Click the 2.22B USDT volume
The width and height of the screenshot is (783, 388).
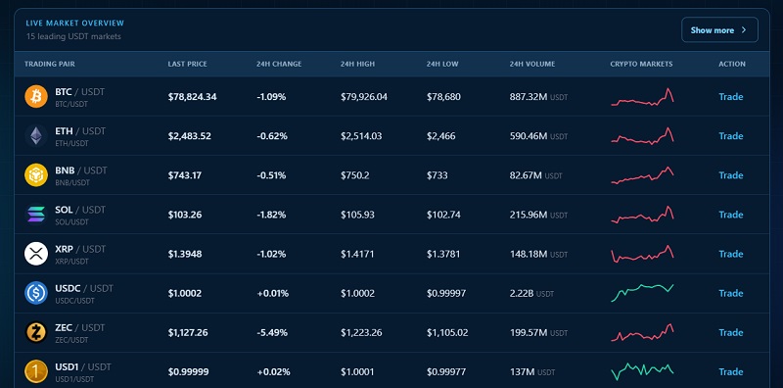click(x=531, y=293)
